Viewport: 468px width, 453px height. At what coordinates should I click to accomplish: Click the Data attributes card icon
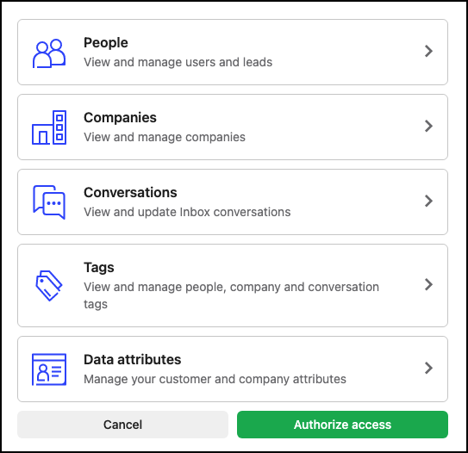click(49, 369)
